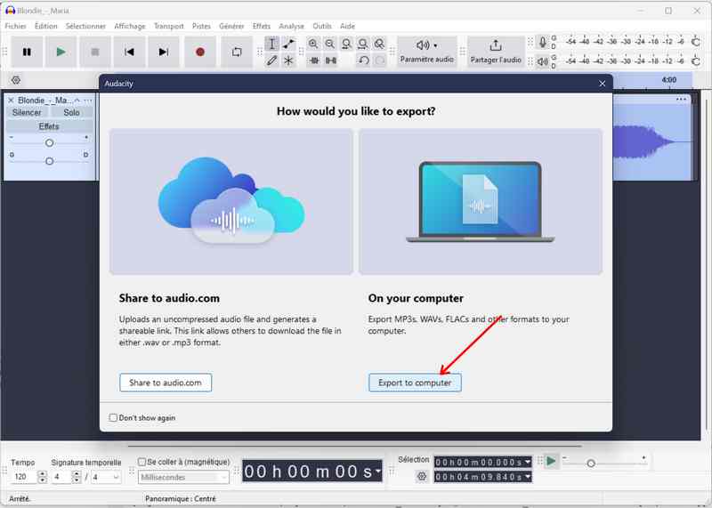This screenshot has height=508, width=712.
Task: Open the time display format dropdown arrow
Action: 377,472
